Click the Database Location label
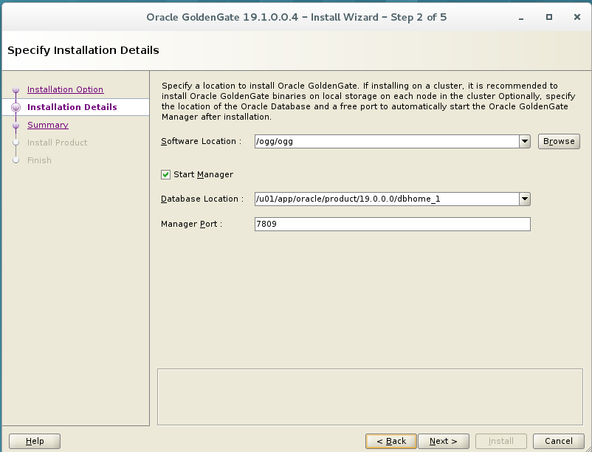The height and width of the screenshot is (452, 592). (x=202, y=199)
